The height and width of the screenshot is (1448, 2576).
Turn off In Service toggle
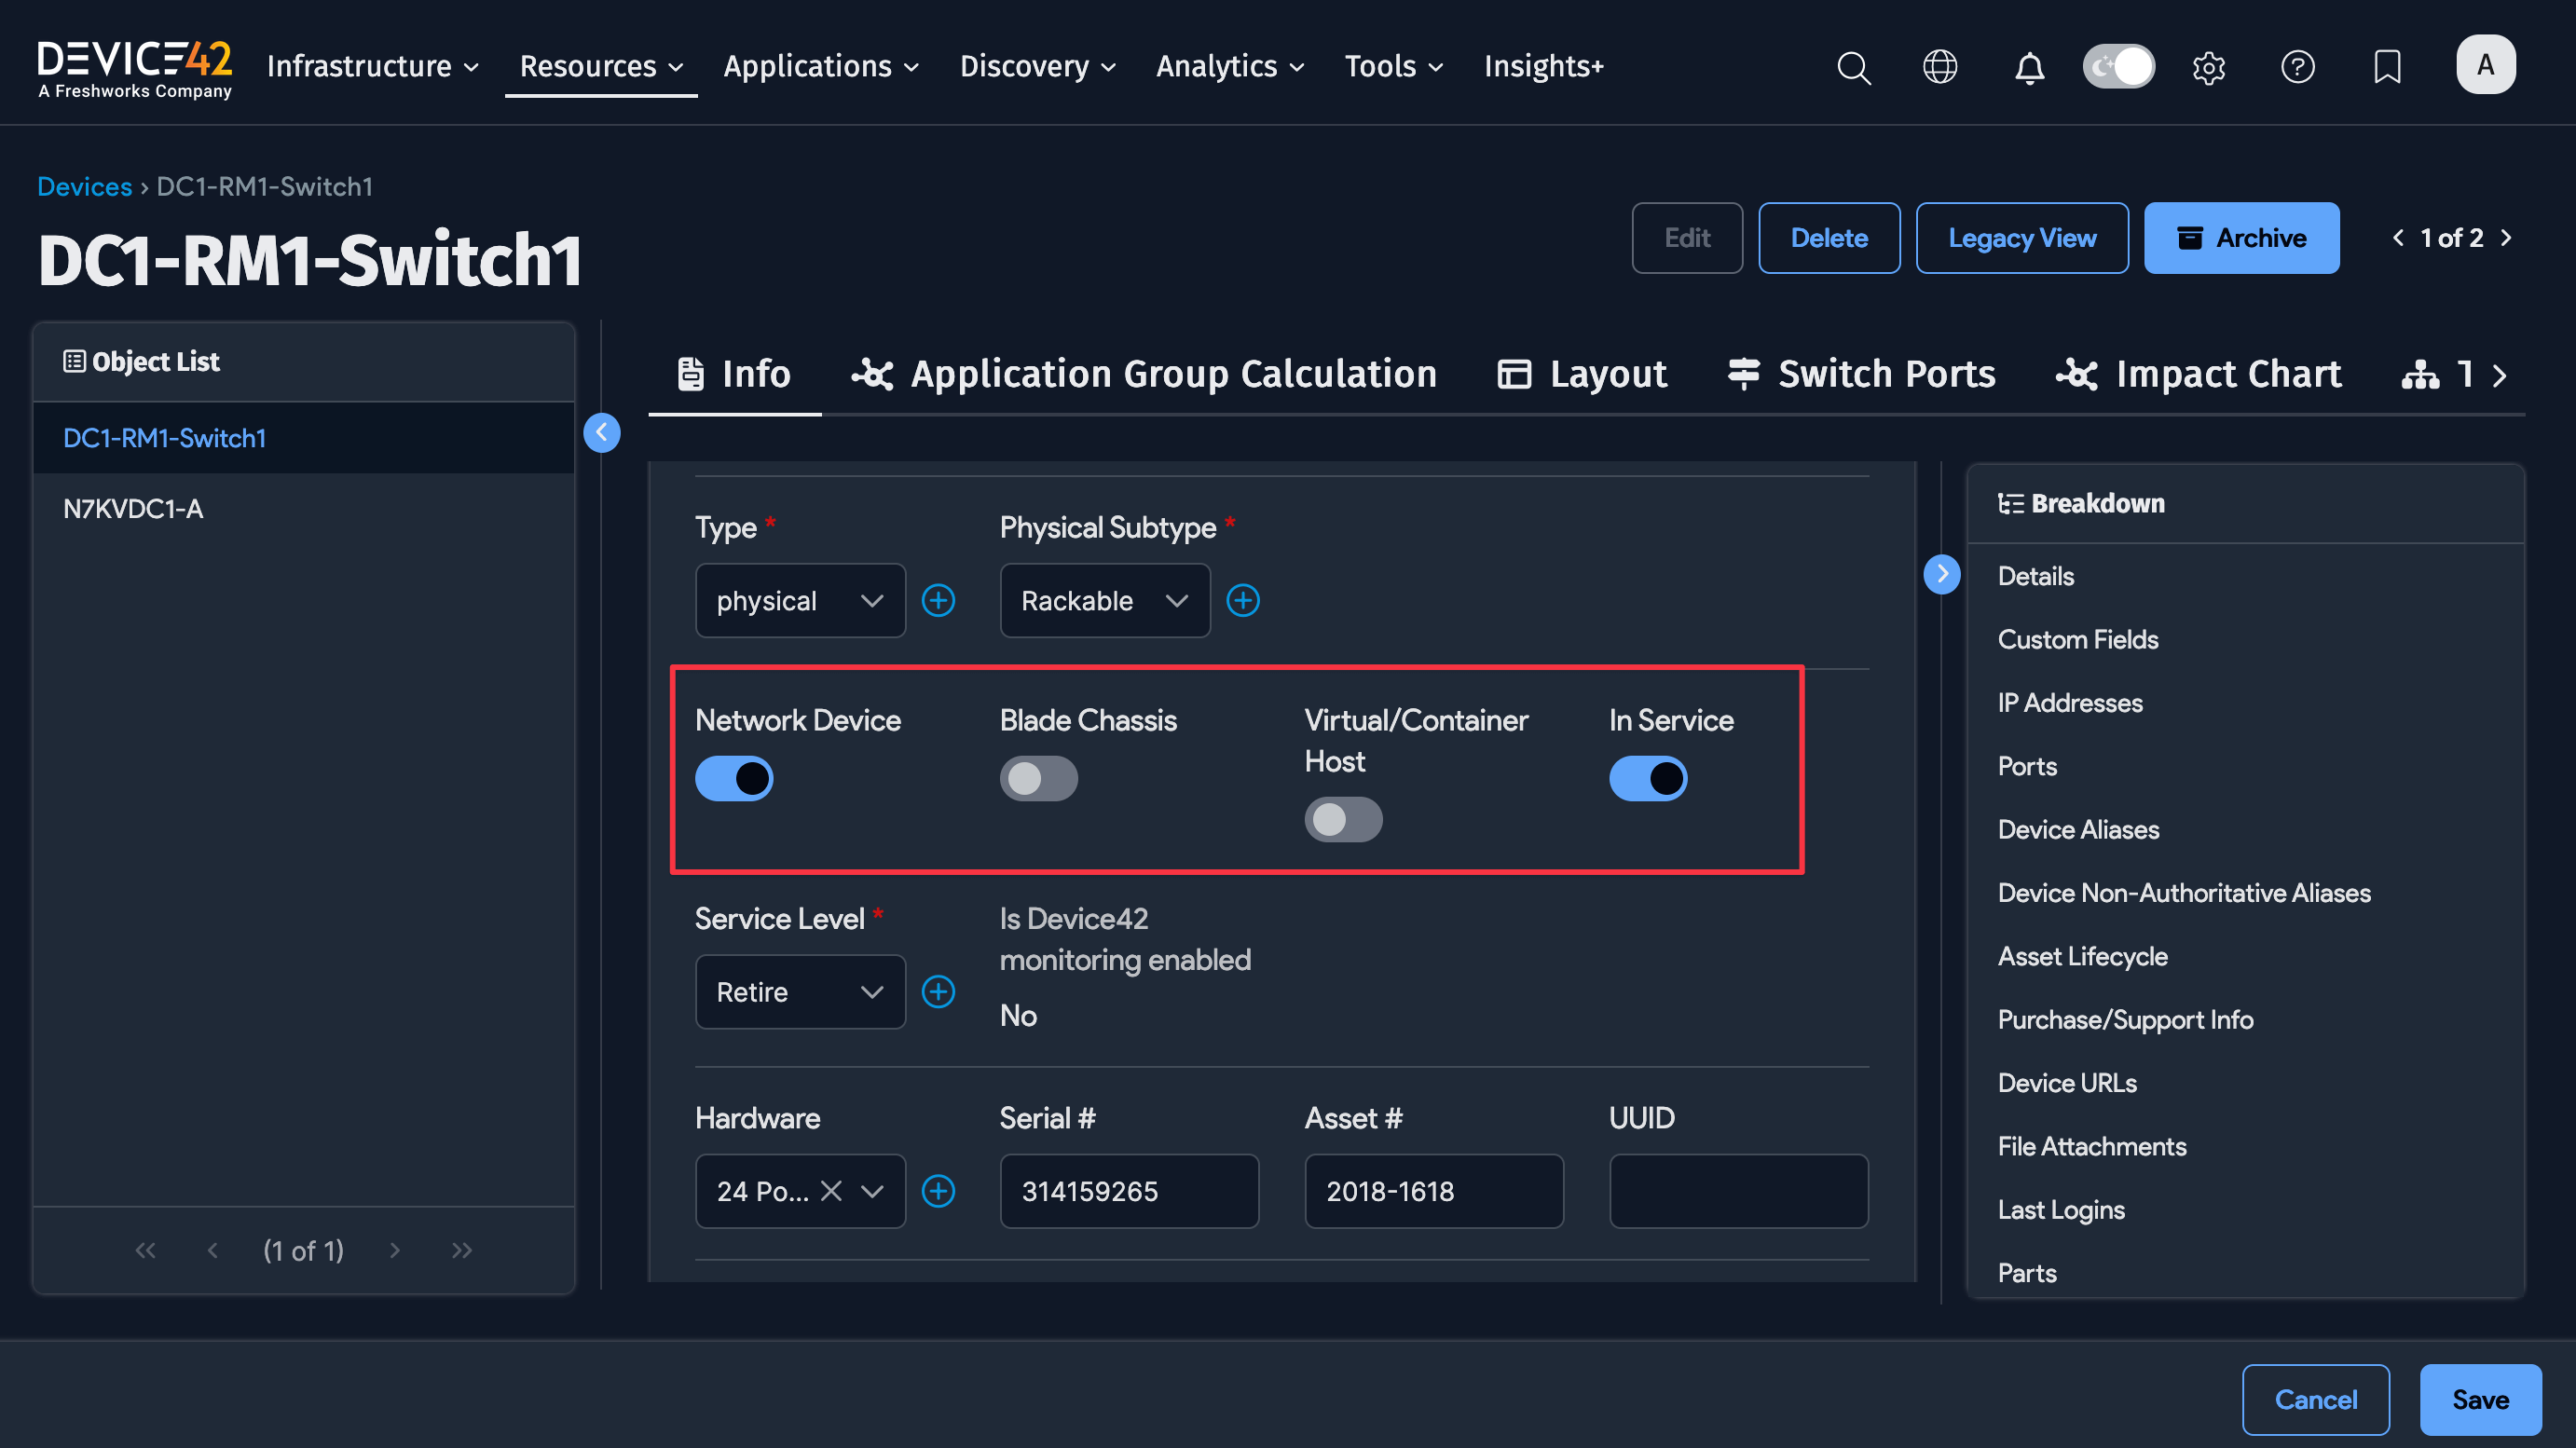tap(1648, 778)
